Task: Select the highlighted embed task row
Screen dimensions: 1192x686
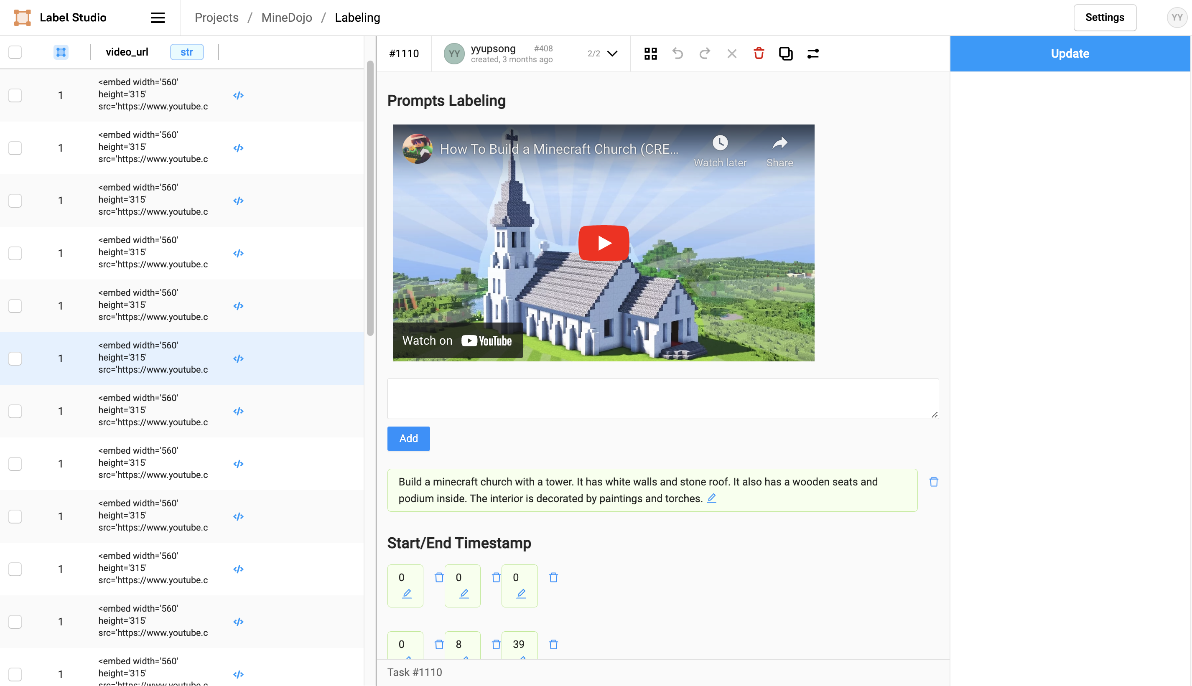Action: (x=181, y=358)
